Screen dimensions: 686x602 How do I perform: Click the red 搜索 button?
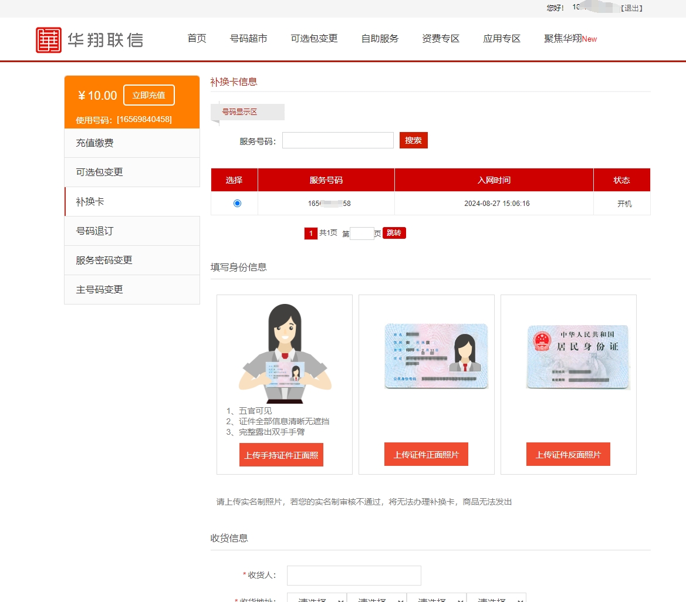point(413,140)
